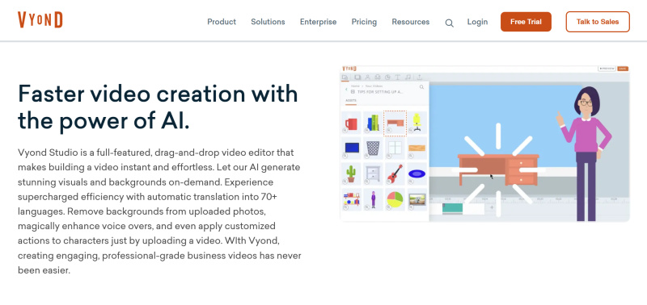Click the Vyond logo in the header
This screenshot has width=647, height=305.
(x=40, y=19)
